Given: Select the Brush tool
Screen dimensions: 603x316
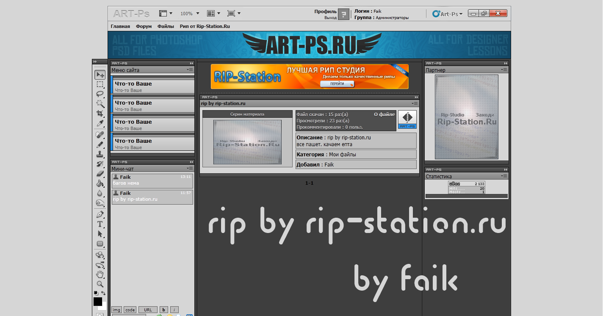Looking at the screenshot, I should tap(100, 144).
